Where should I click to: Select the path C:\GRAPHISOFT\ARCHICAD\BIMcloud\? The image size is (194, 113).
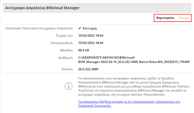point(107,58)
